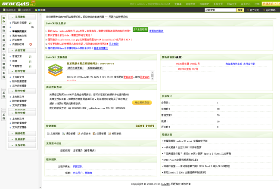
Task: Click the add icon beside 视频
Action: pyautogui.click(x=30, y=61)
